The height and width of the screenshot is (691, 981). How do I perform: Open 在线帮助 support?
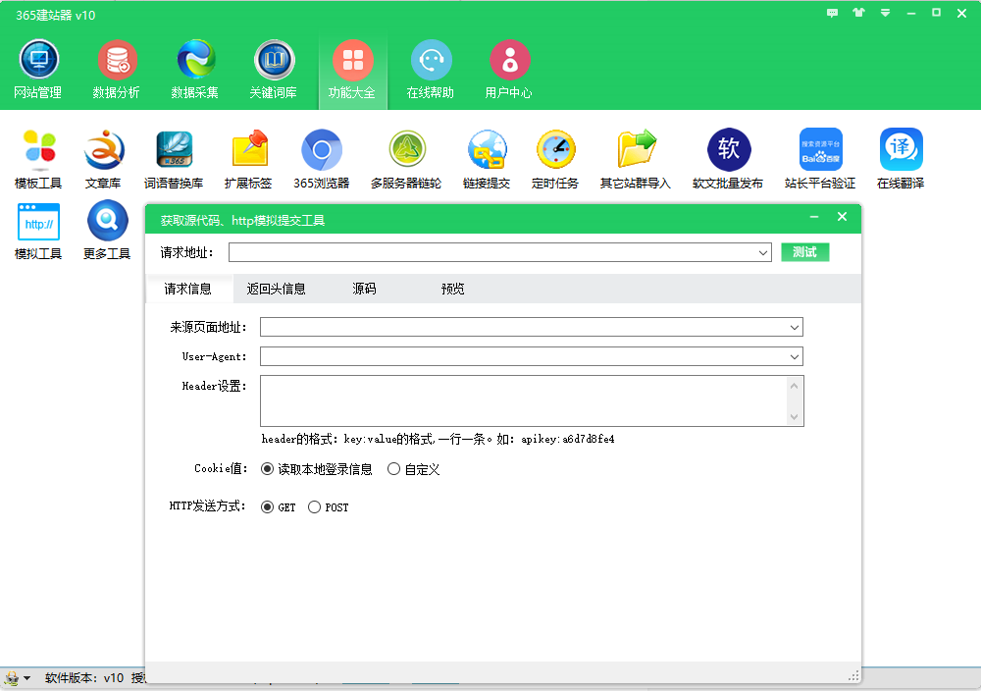coord(431,70)
